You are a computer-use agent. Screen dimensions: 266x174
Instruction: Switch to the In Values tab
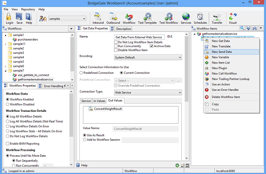(x=99, y=100)
